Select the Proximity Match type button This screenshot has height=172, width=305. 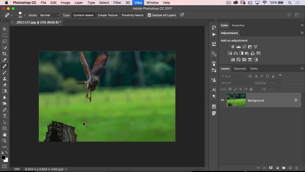[133, 15]
